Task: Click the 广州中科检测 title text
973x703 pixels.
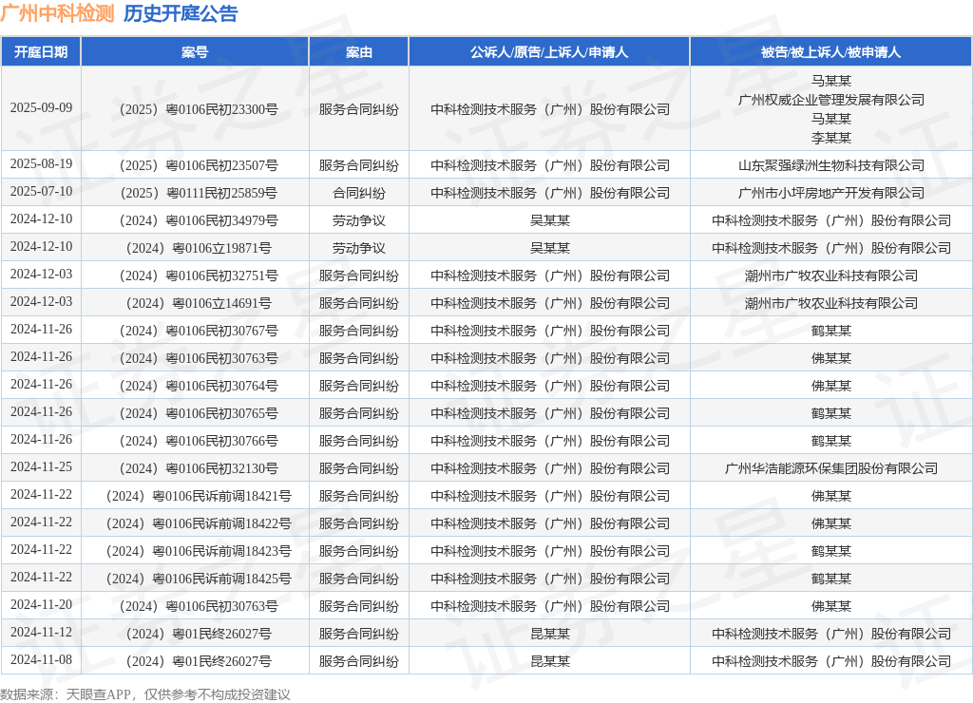Action: 58,13
